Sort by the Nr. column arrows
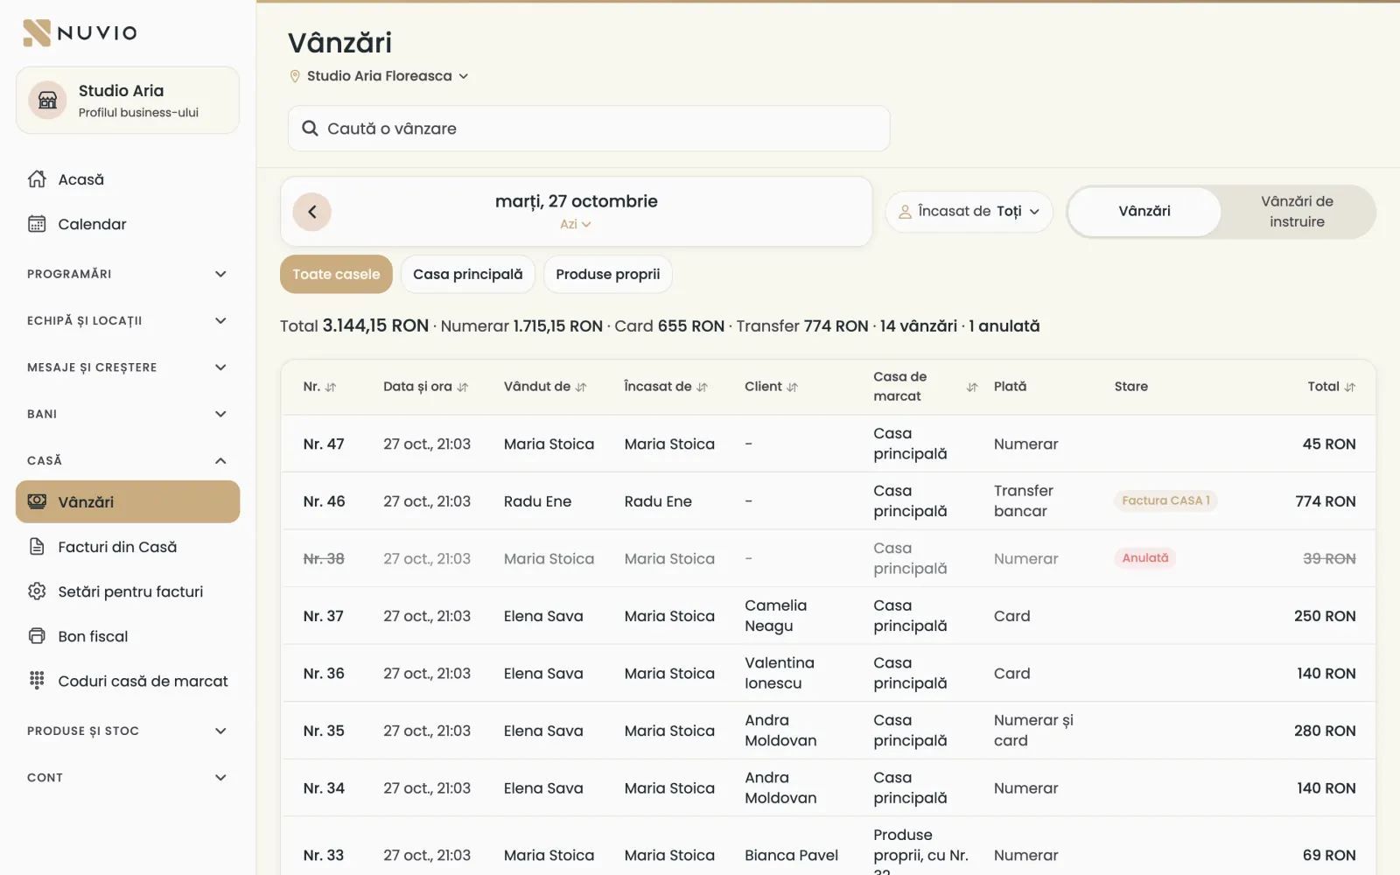Image resolution: width=1400 pixels, height=875 pixels. coord(331,387)
